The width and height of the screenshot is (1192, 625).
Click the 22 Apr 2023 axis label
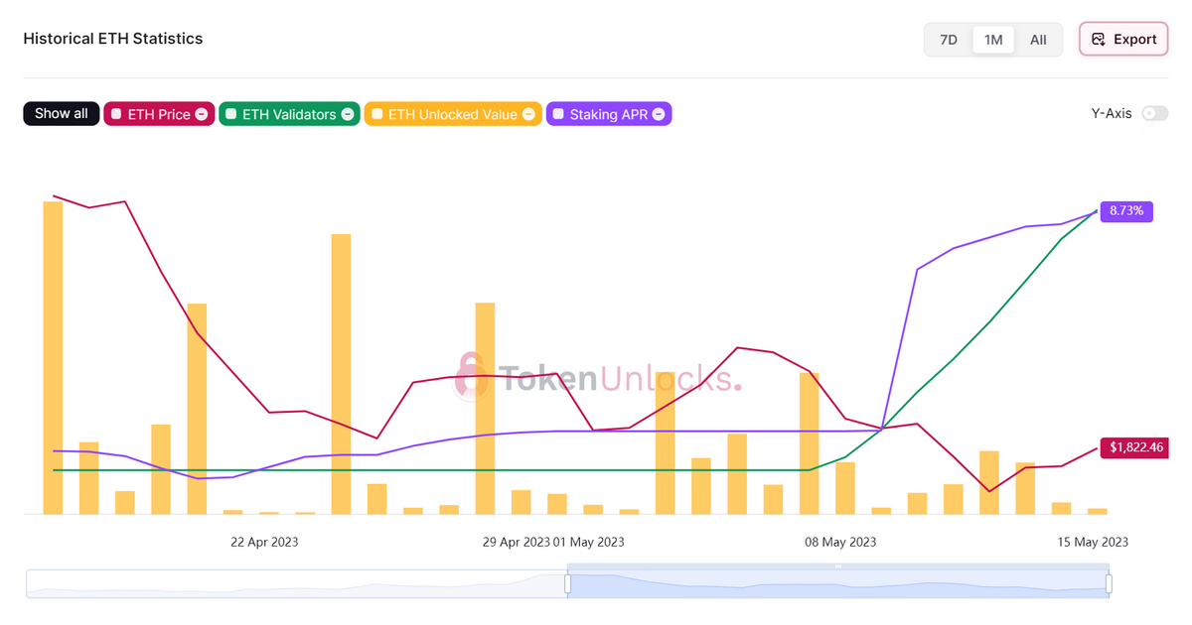(x=264, y=542)
